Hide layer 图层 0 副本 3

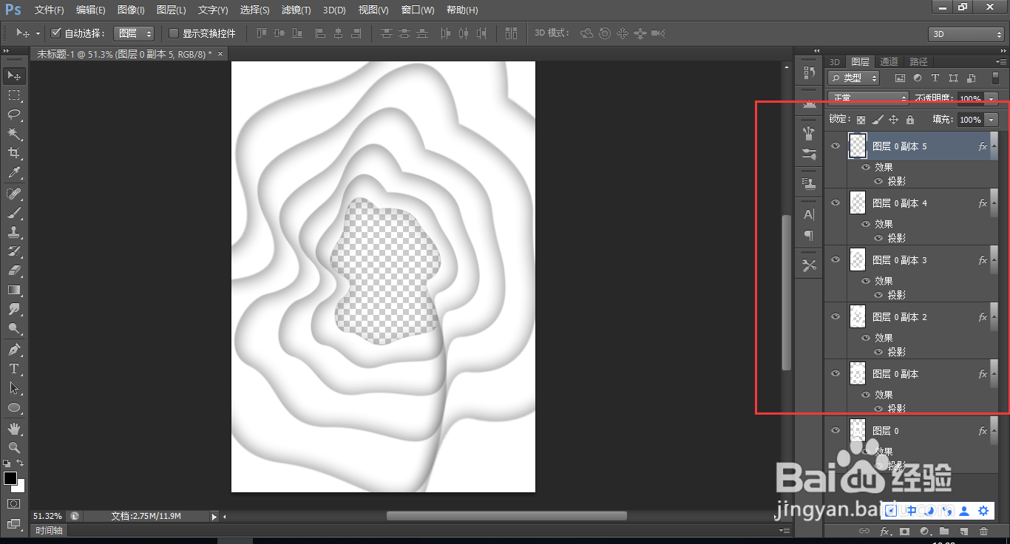[x=836, y=259]
